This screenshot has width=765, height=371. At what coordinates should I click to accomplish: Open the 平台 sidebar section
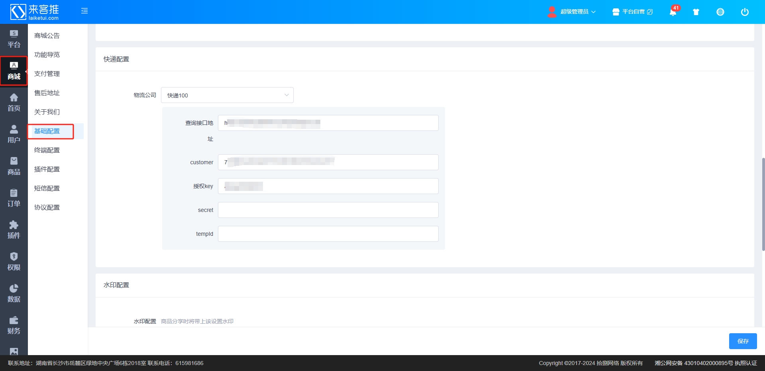pyautogui.click(x=14, y=39)
